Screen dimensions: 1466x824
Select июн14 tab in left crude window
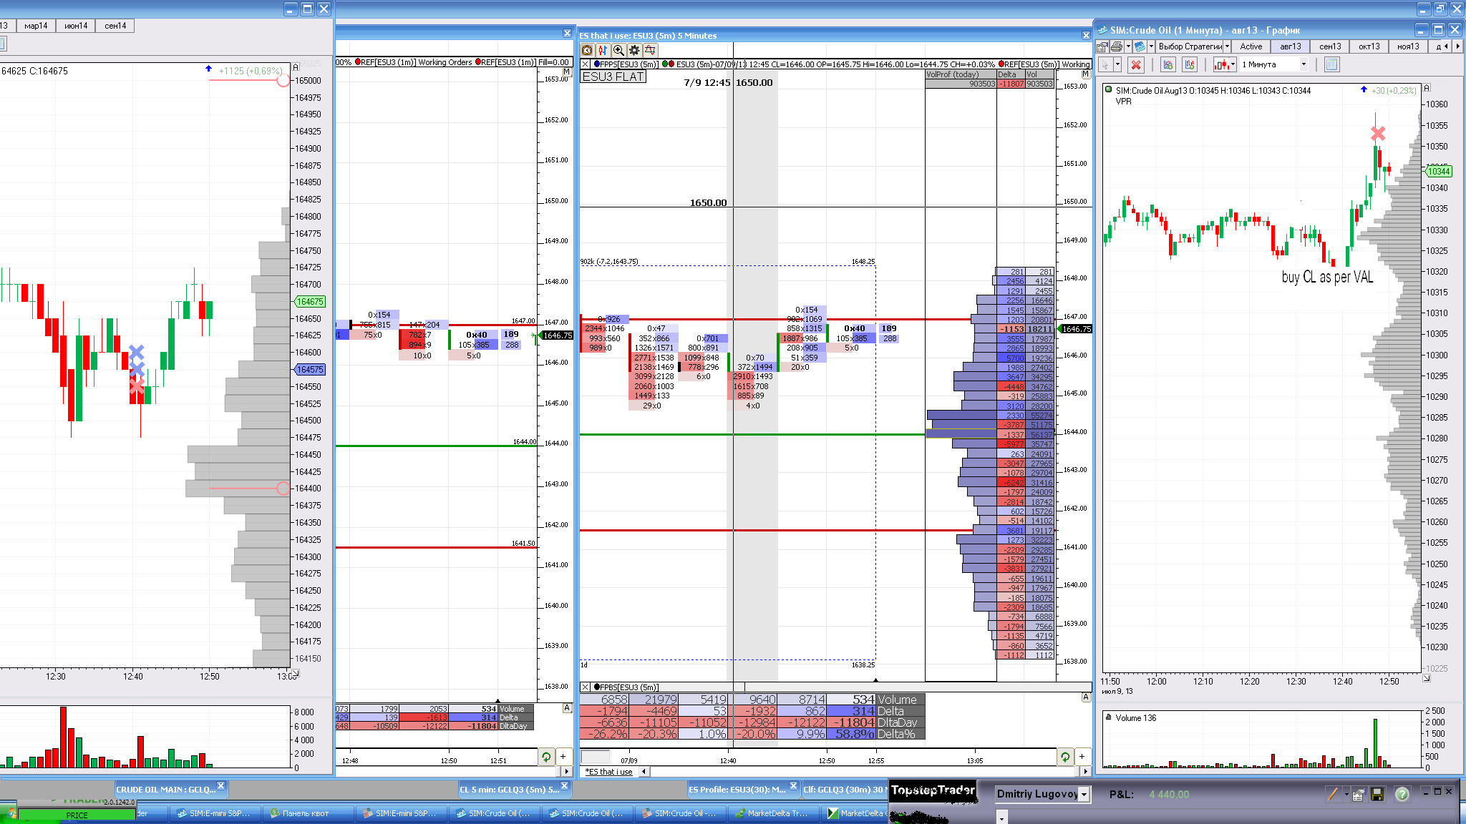76,26
